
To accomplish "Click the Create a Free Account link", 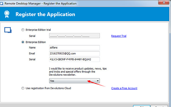I will 124,88.
